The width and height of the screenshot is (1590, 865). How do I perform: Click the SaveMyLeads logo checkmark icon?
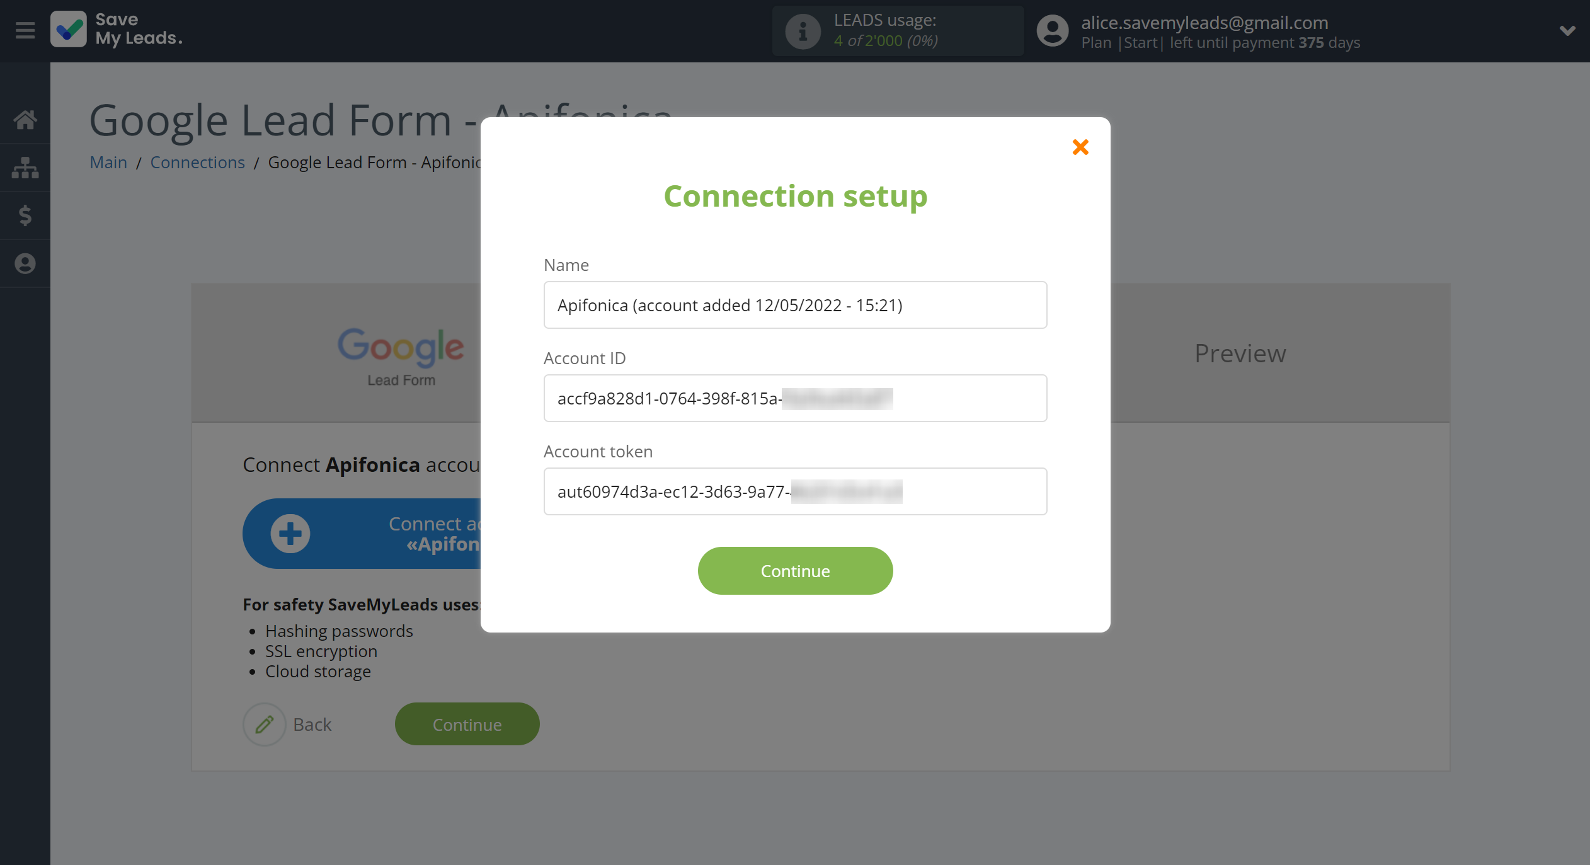click(71, 30)
